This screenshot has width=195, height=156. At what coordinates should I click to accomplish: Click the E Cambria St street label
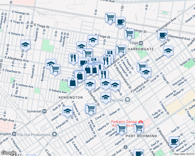19,97
